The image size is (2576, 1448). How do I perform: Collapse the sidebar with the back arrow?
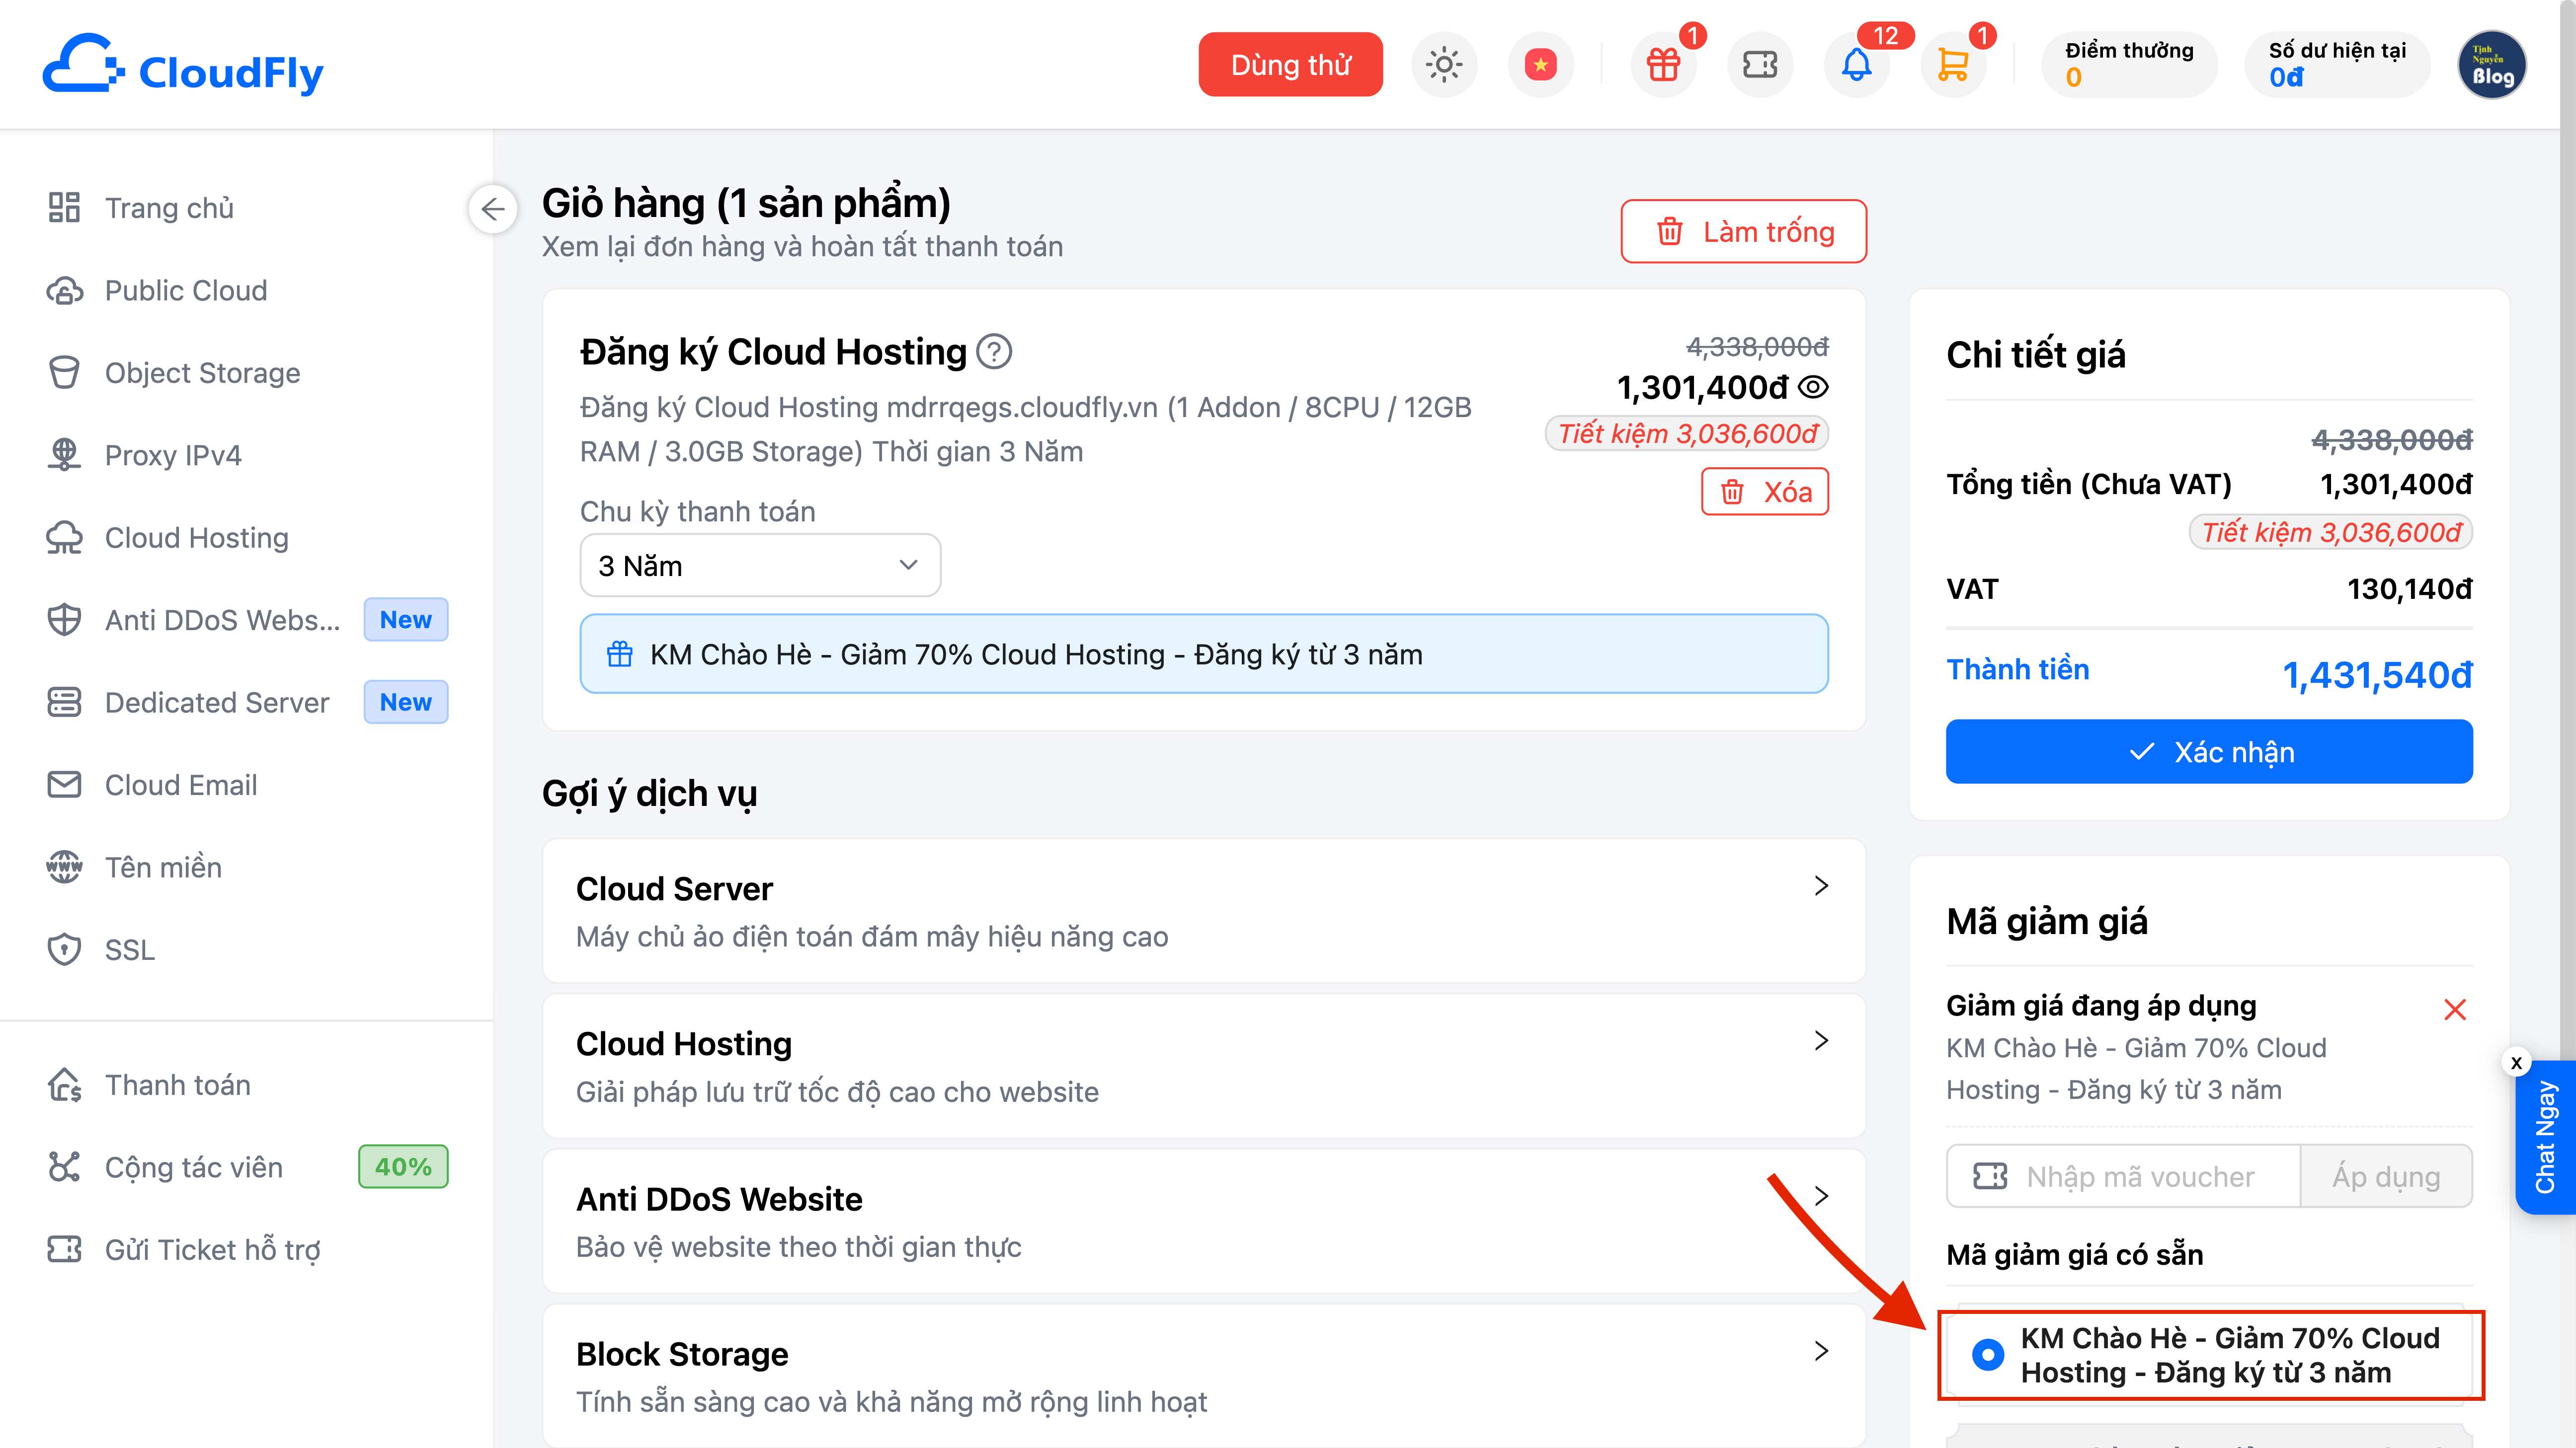coord(493,209)
